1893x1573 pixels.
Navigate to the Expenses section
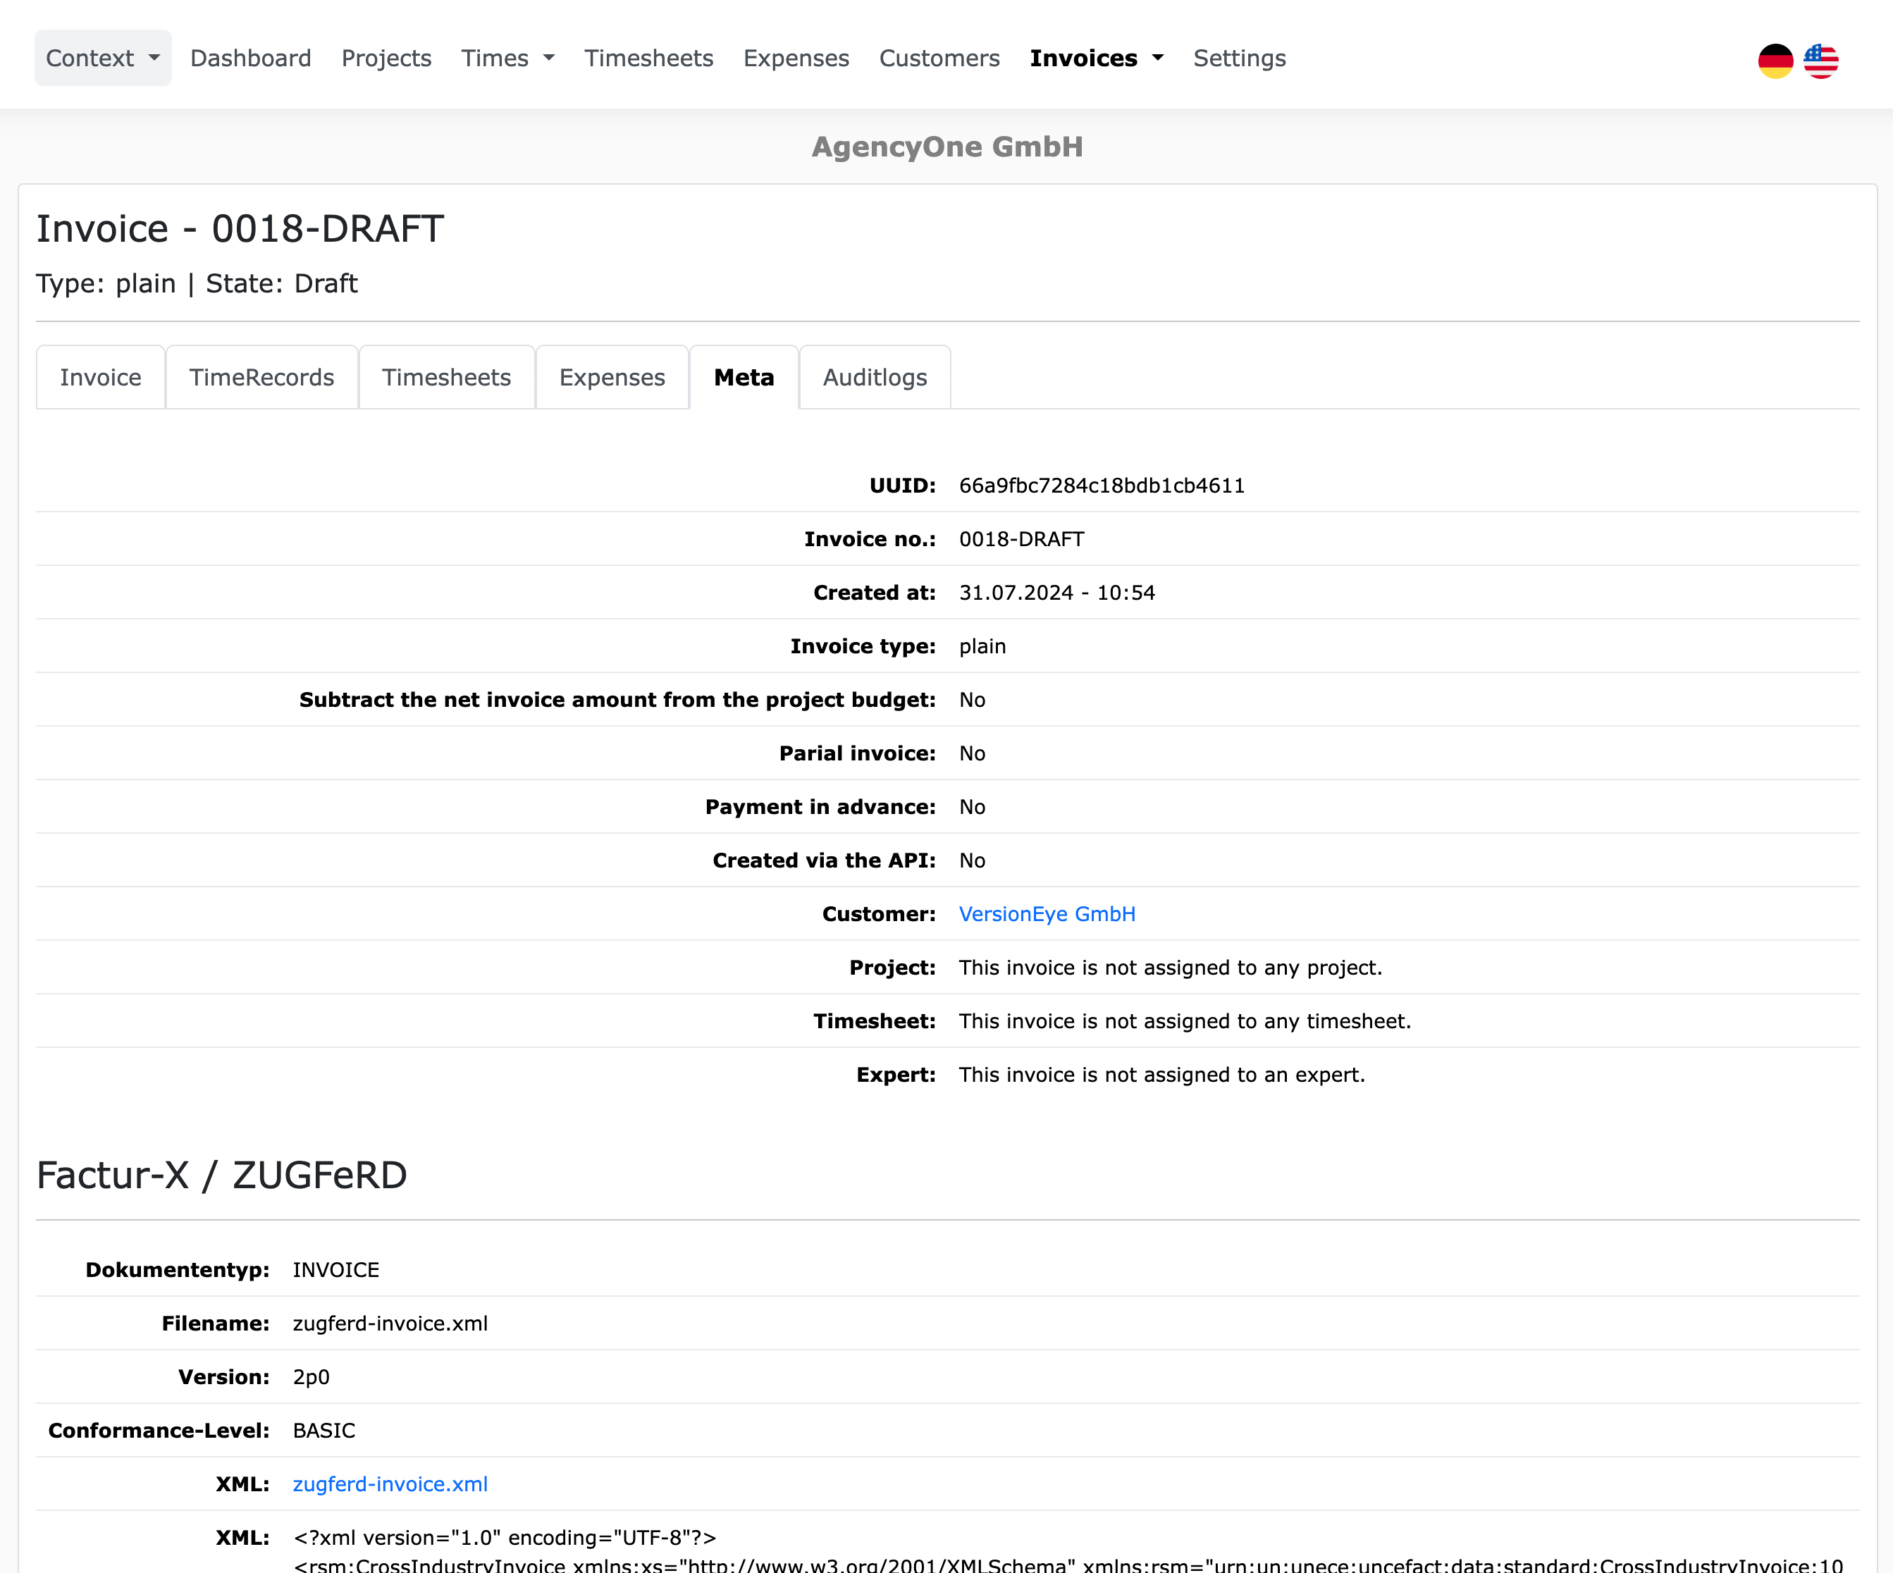coord(796,57)
